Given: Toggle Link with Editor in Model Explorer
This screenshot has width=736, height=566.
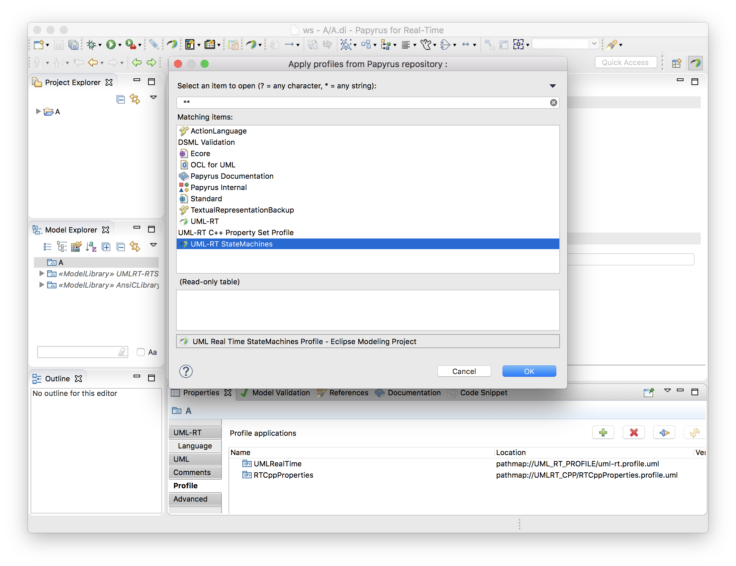Looking at the screenshot, I should click(135, 247).
